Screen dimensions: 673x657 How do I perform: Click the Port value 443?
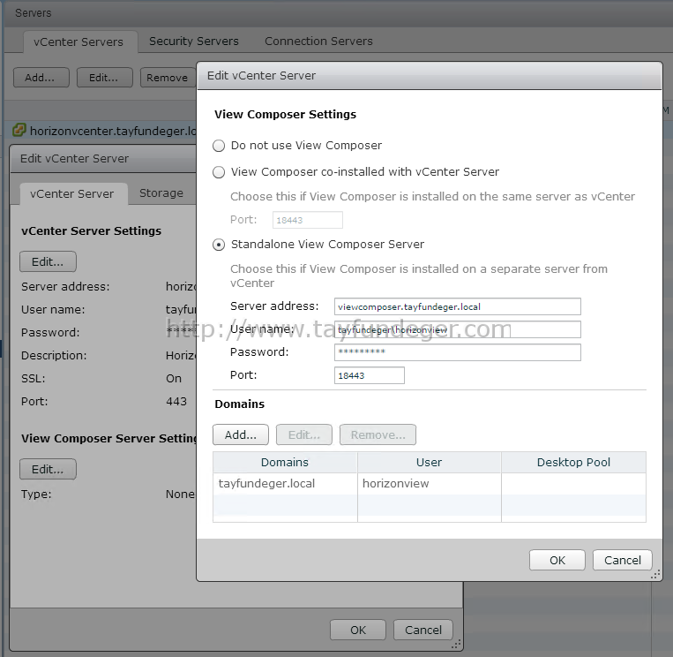pos(176,401)
